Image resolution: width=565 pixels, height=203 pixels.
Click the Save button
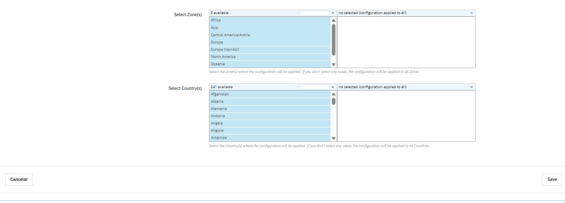point(552,180)
